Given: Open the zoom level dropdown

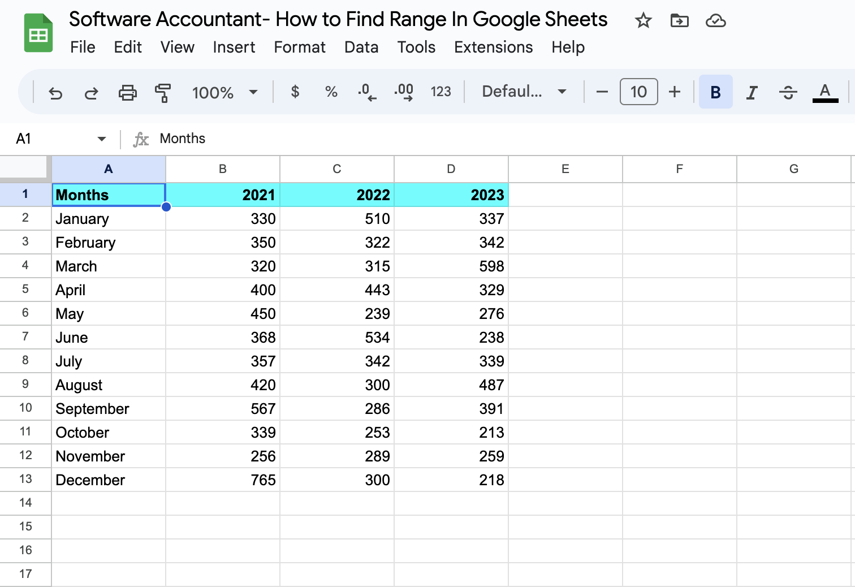Looking at the screenshot, I should pos(224,92).
